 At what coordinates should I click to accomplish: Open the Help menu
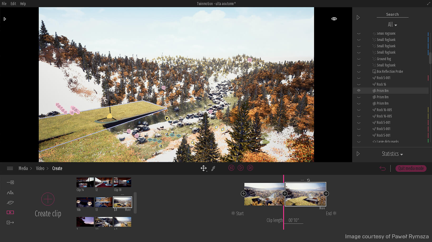click(23, 4)
